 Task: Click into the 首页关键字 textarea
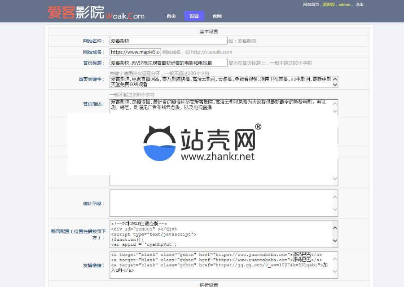220,82
